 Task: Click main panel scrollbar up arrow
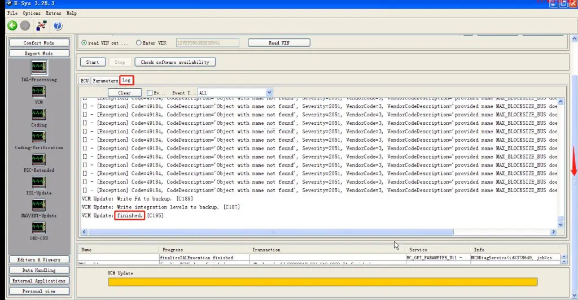pyautogui.click(x=574, y=38)
